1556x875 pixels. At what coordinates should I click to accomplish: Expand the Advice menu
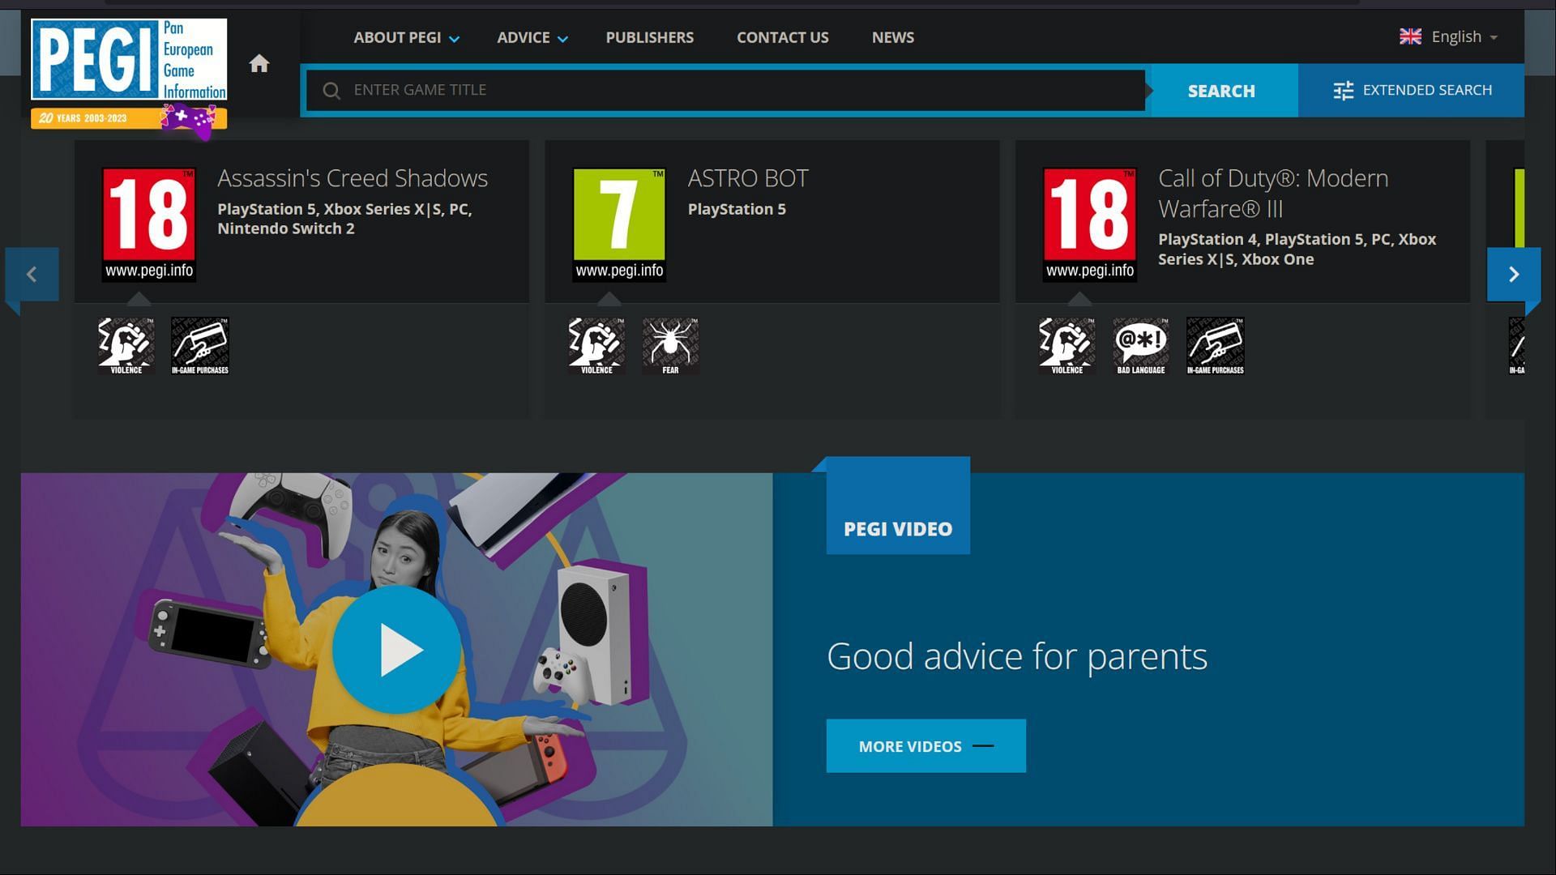[532, 37]
